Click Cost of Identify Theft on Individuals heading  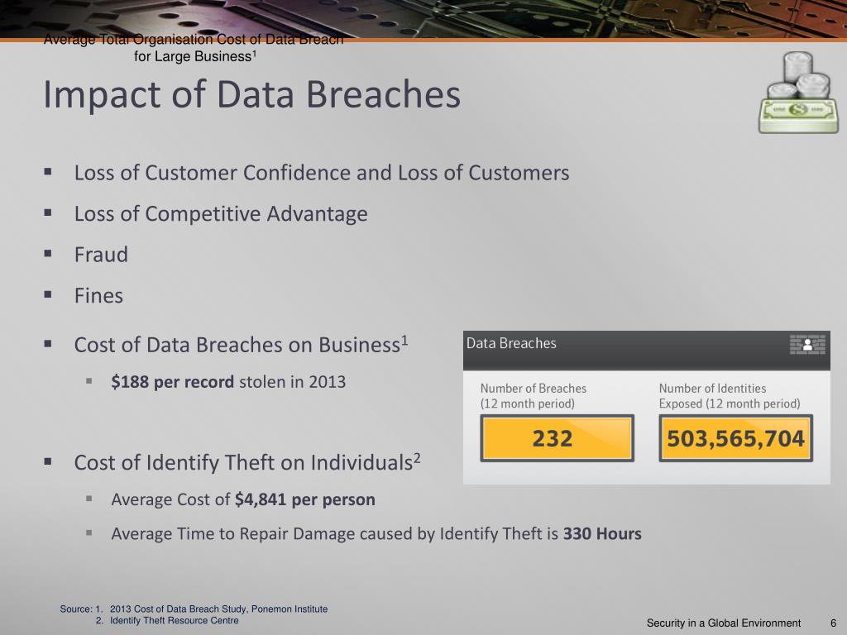coord(247,462)
